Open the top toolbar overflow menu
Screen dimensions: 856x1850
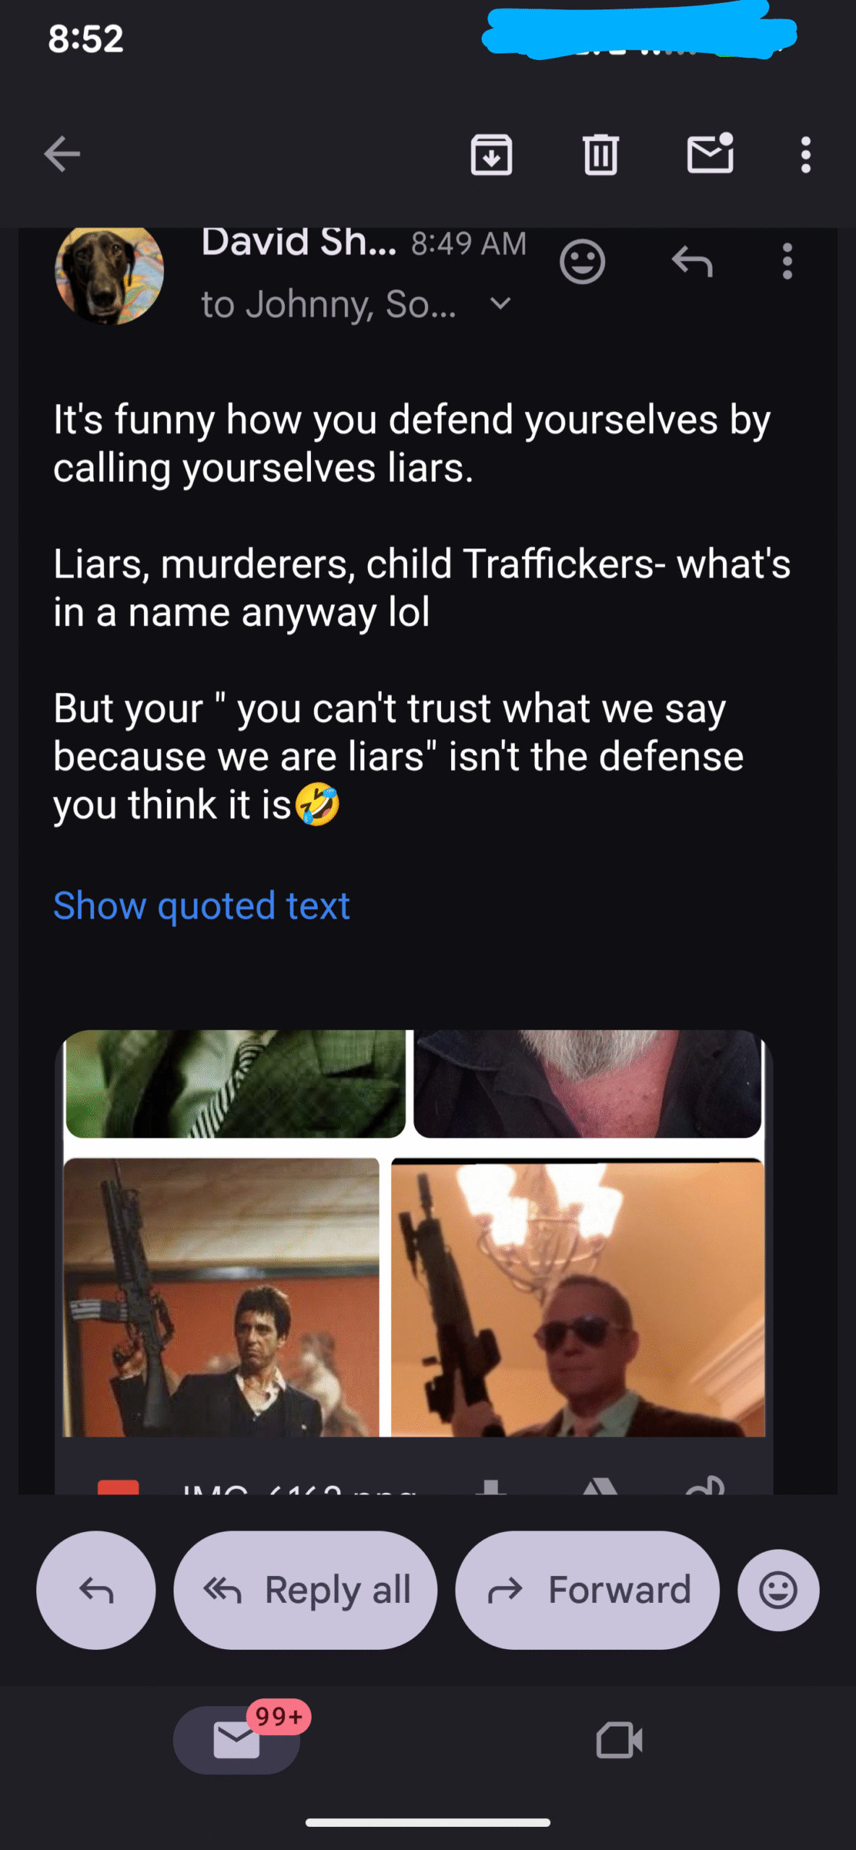coord(805,155)
